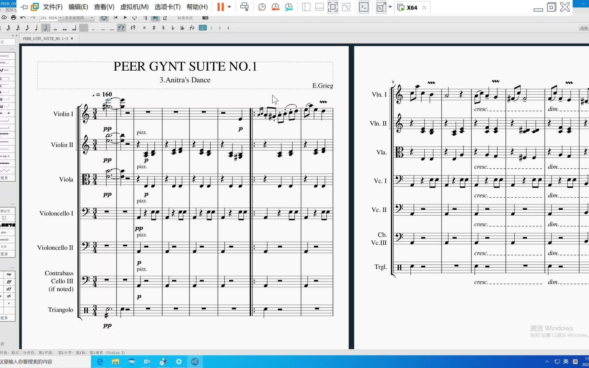Image resolution: width=589 pixels, height=368 pixels.
Task: Select the half note duration
Action: 45,28
